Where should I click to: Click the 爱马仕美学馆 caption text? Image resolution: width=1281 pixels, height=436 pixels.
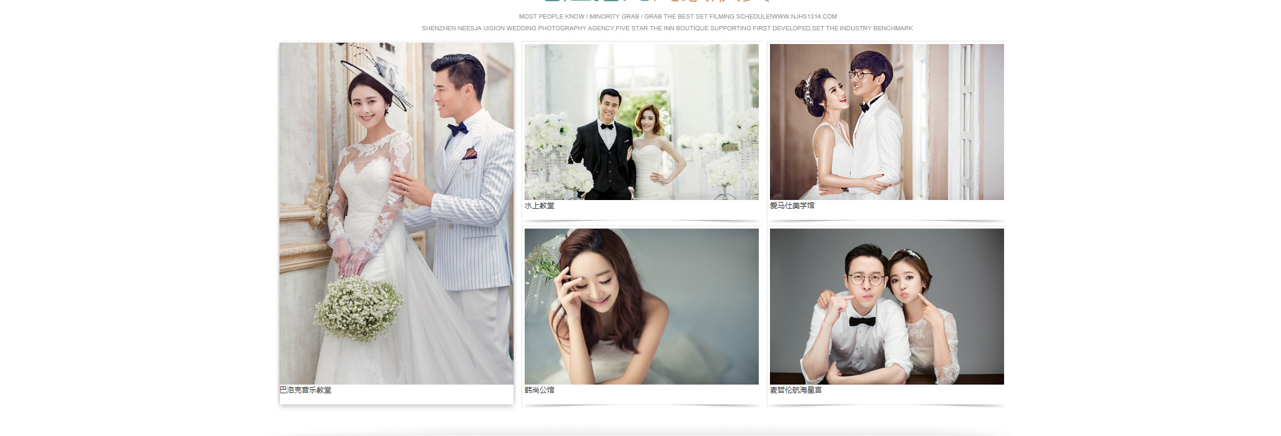pyautogui.click(x=792, y=206)
